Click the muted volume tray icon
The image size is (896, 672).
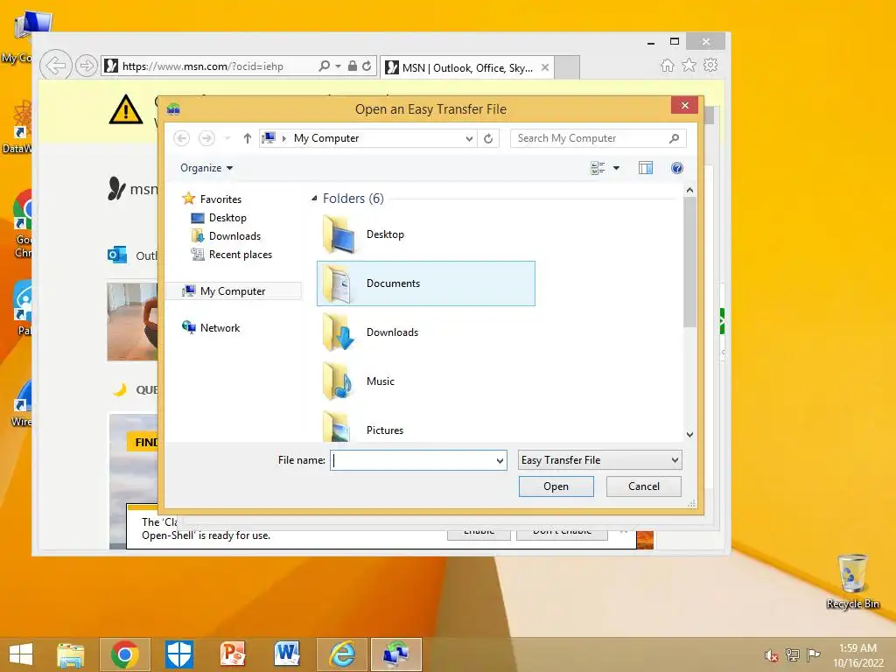tap(772, 655)
